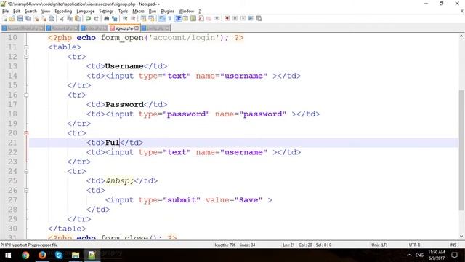This screenshot has height=262, width=465.
Task: Click the Save All toolbar icon
Action: (x=28, y=18)
